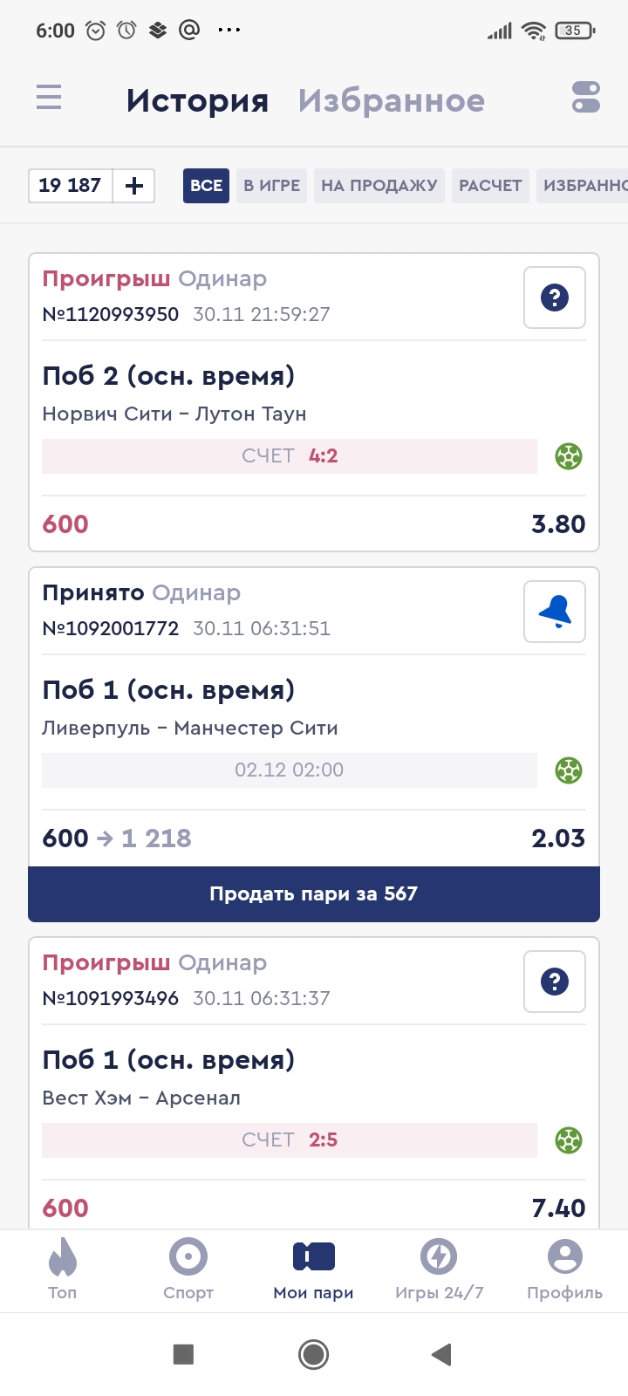Screen dimensions: 628x1396
Task: Select the История tab
Action: tap(197, 101)
